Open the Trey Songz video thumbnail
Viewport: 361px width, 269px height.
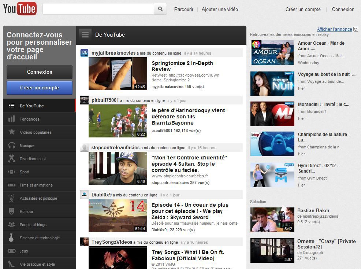coord(118,258)
